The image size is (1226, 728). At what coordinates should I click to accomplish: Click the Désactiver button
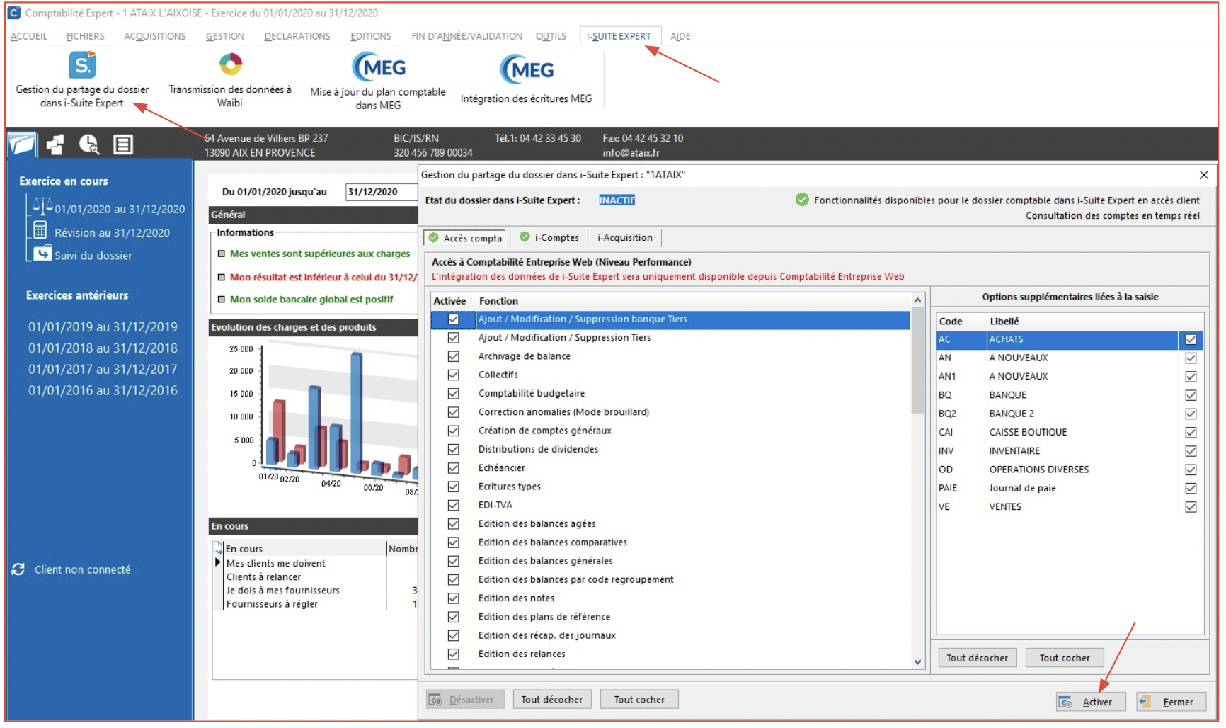tap(465, 700)
